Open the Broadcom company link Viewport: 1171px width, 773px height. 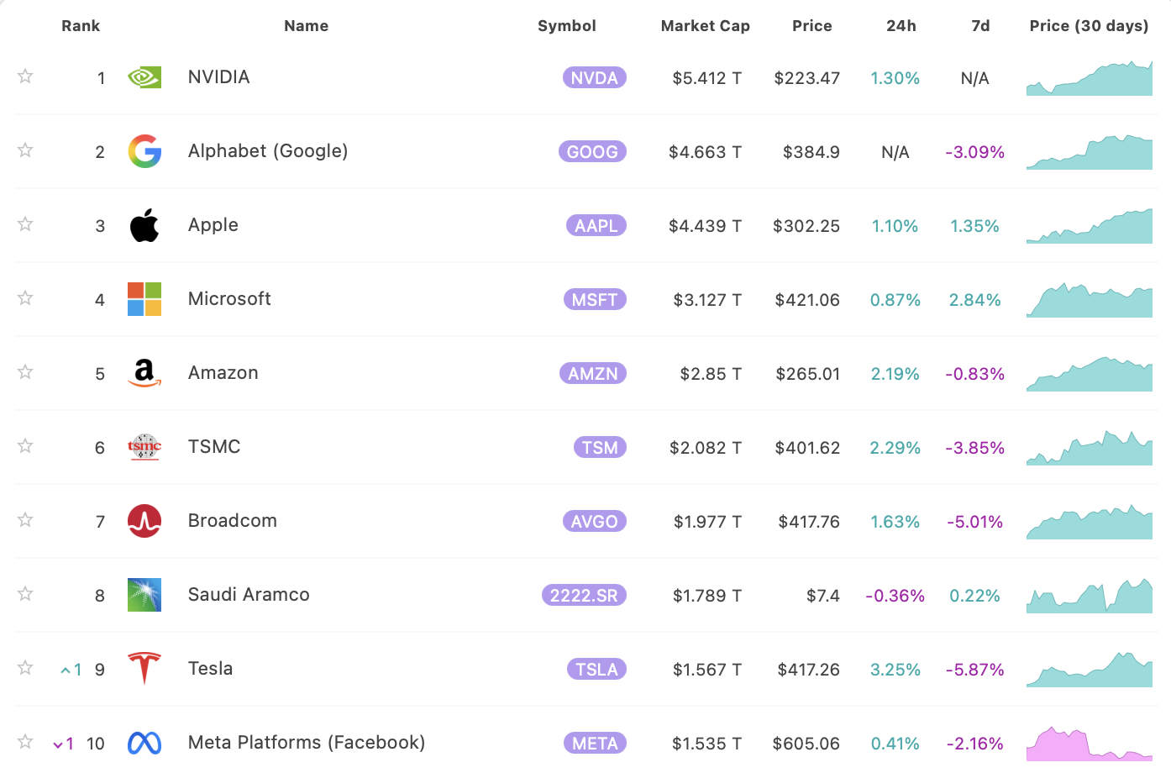click(233, 521)
